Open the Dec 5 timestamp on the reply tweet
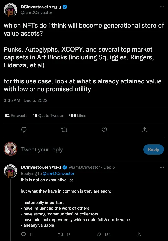The image size is (168, 241). [x=109, y=167]
